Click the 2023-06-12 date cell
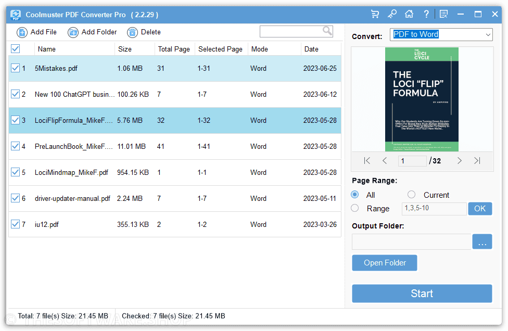508x331 pixels. click(x=320, y=94)
